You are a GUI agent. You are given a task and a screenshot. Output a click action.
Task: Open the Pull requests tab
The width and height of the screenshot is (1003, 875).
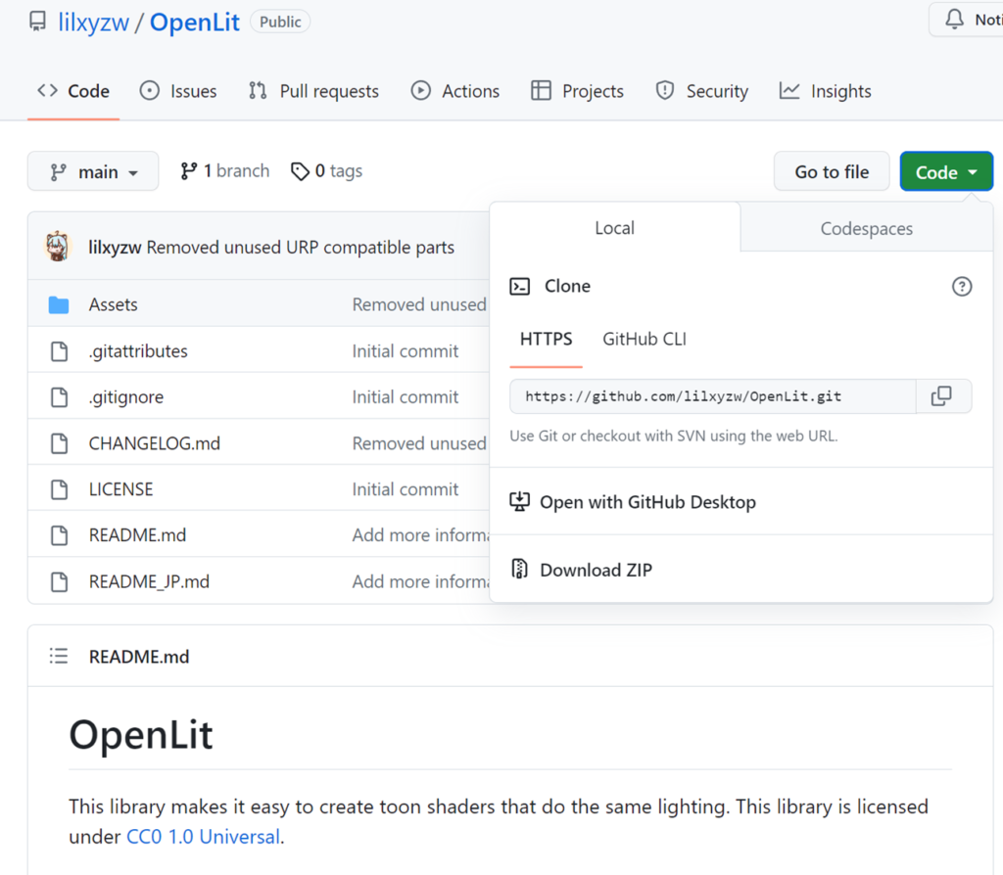313,91
